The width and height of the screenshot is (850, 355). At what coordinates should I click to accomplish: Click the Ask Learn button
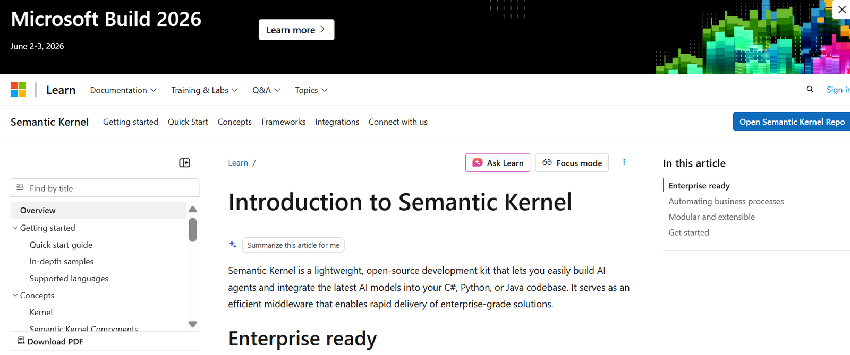click(498, 163)
